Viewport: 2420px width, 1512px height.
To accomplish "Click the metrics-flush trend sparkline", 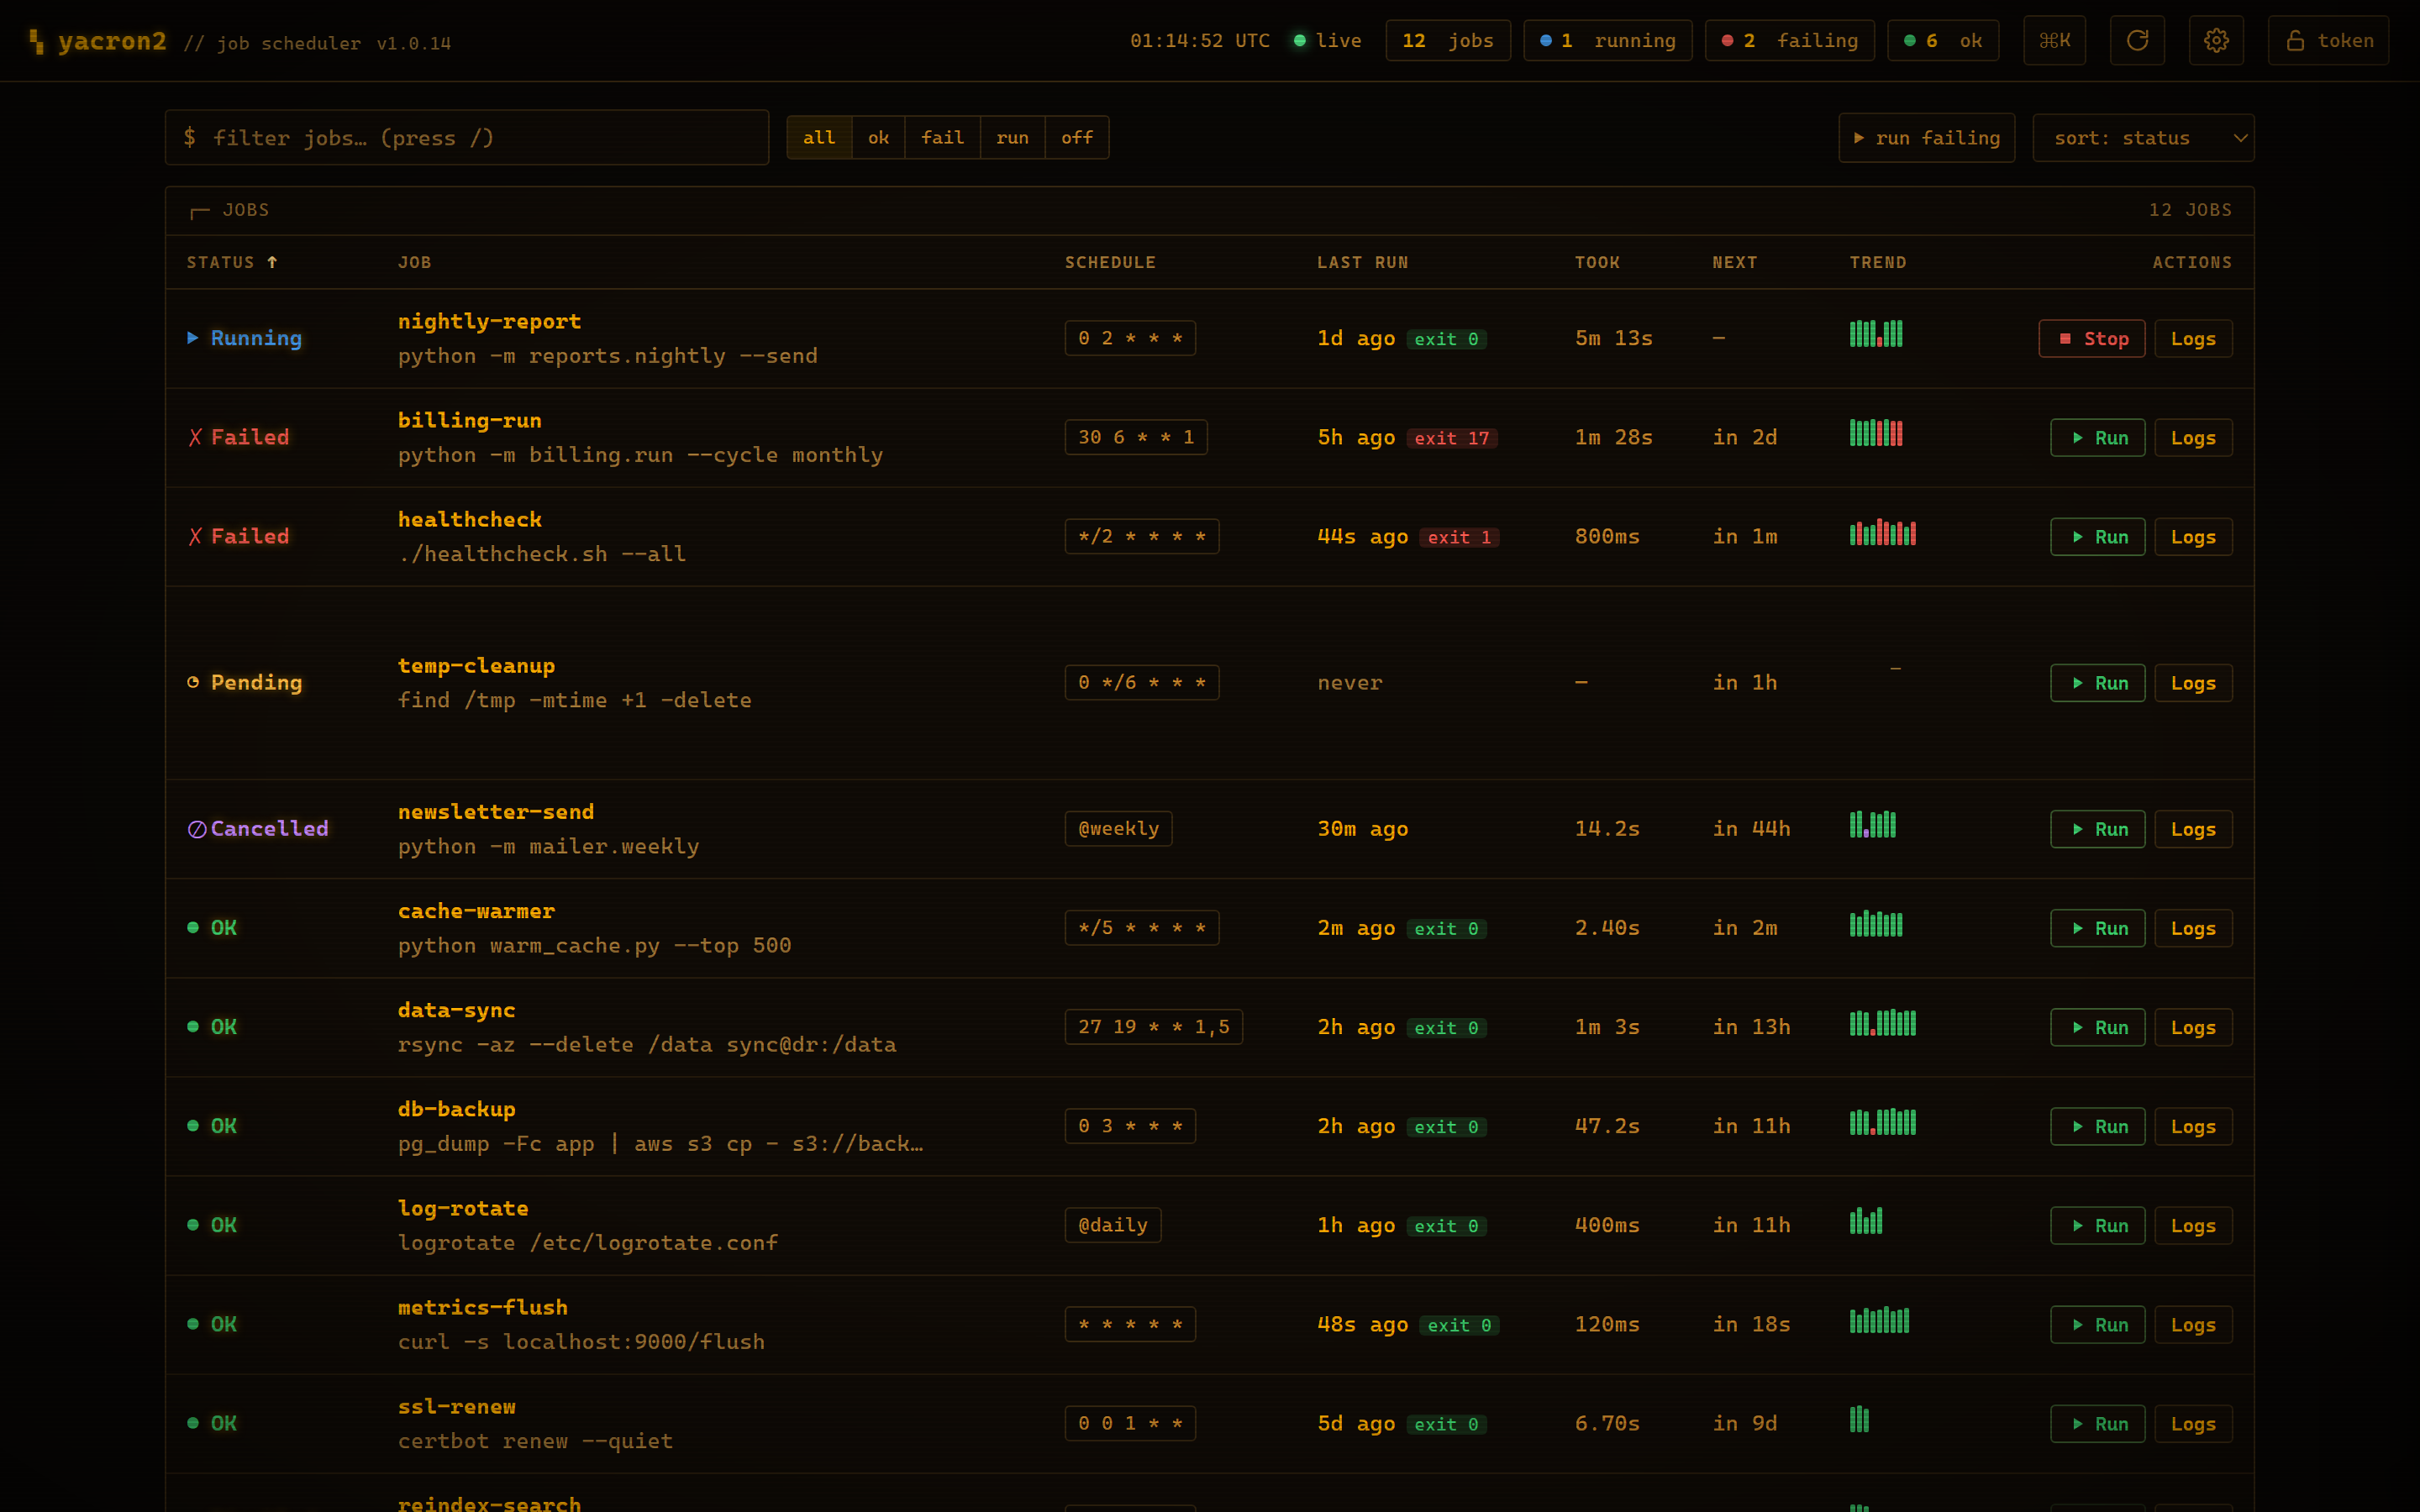I will 1879,1319.
